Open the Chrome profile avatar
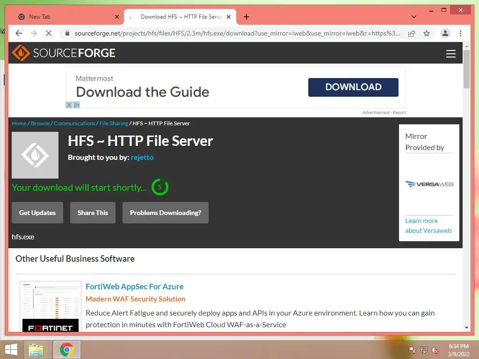479x359 pixels. (x=445, y=33)
